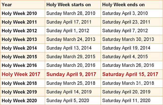Click 'Sunday March 28, 2010' cell
Screen dimensions: 163x105
click(71, 13)
